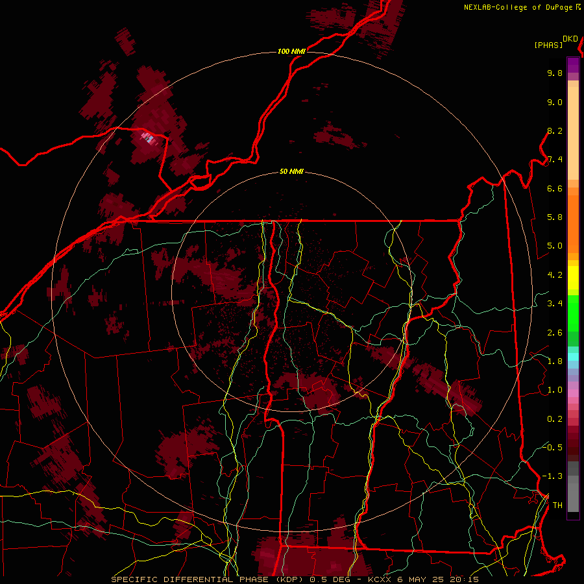Click the bright green color bar segment
This screenshot has width=584, height=584.
(x=573, y=313)
